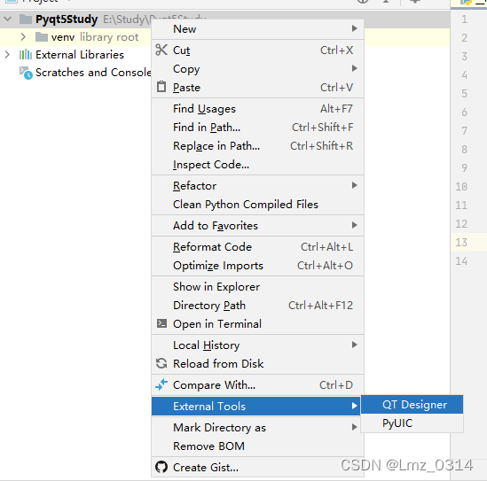Select the highlighted External Tools entry
The image size is (487, 481).
pos(256,406)
